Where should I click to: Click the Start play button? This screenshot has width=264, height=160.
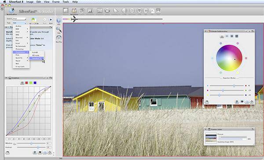(x=51, y=20)
